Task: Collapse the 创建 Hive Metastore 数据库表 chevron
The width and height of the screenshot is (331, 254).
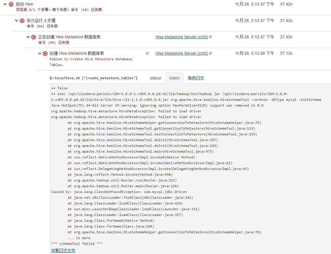Action: 40,54
